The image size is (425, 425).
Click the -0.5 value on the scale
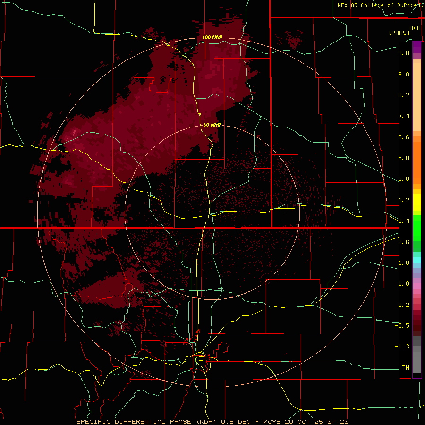402,326
